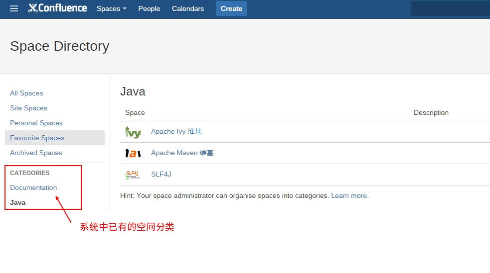Go to the People page

[149, 9]
